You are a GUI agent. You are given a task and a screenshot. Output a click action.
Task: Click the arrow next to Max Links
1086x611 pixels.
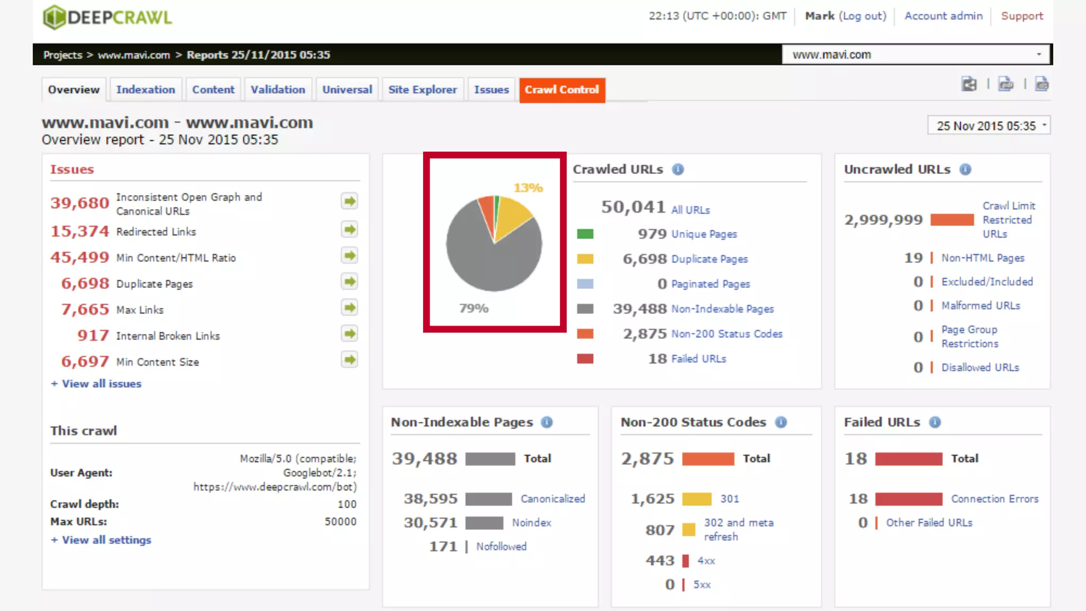pyautogui.click(x=349, y=308)
